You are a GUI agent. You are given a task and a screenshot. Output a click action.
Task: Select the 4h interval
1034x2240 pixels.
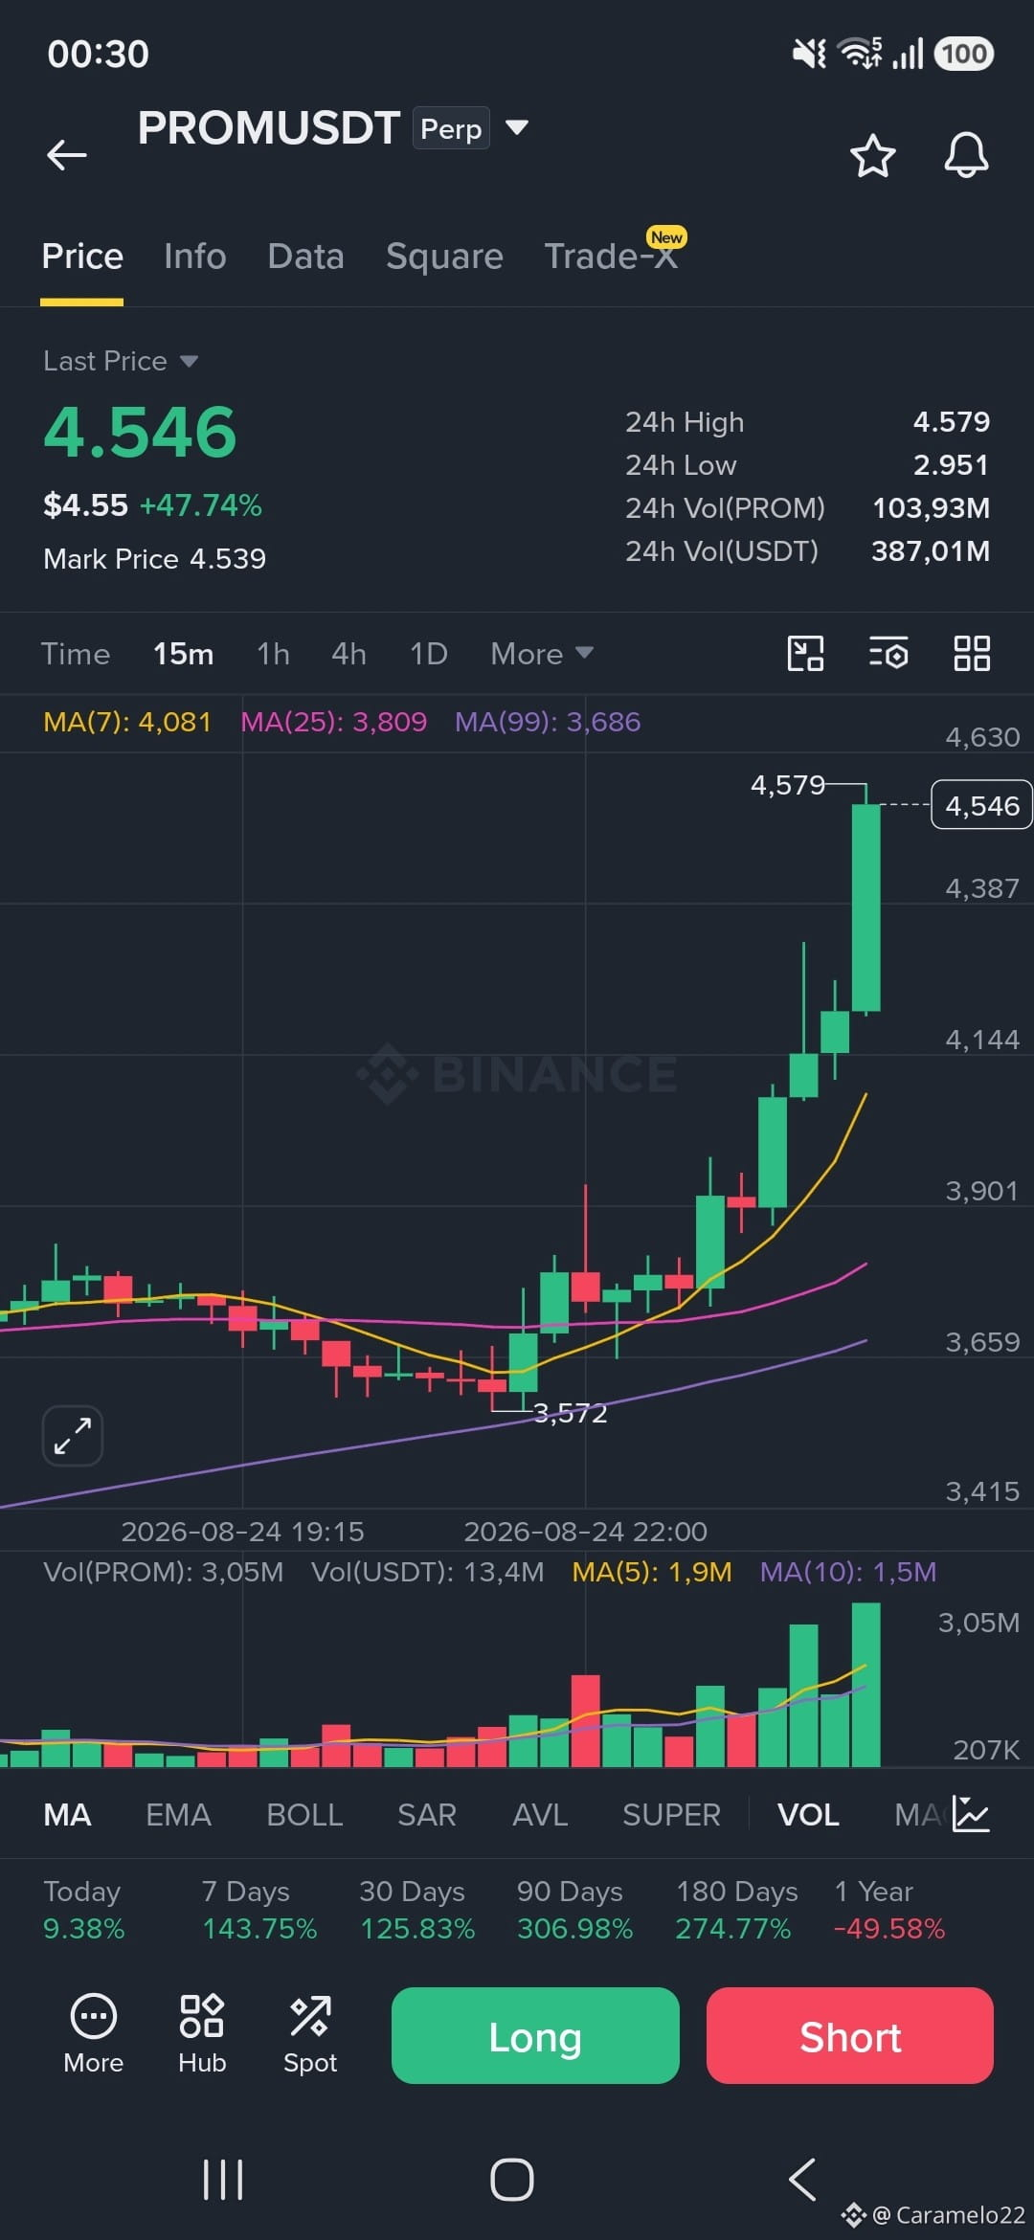pyautogui.click(x=349, y=654)
